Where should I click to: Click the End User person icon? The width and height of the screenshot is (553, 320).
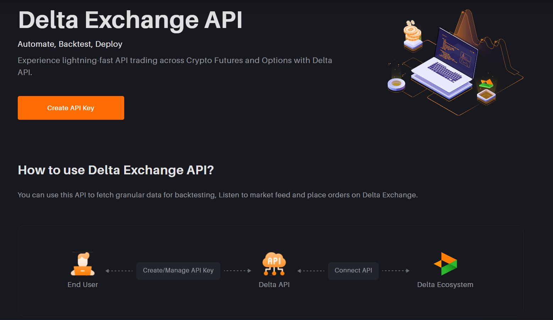click(x=83, y=264)
